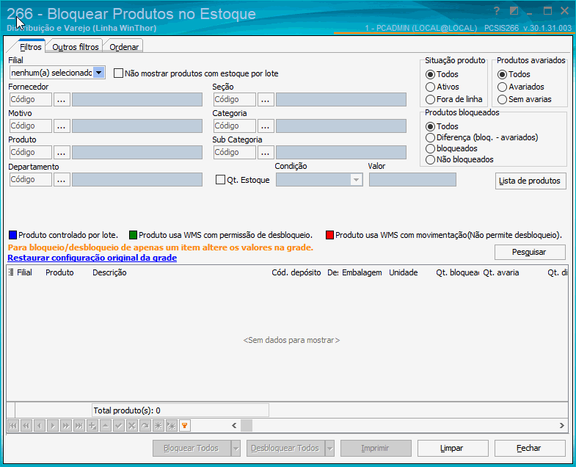Screen dimensions: 576x467
Task: Expand Bloquear Todos dropdown arrow
Action: (x=236, y=448)
